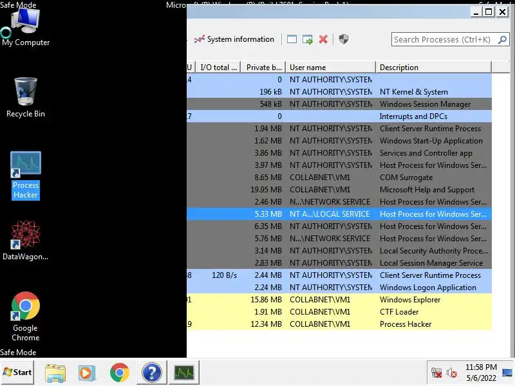Sort by I/O total column header
The image size is (515, 386).
[218, 68]
